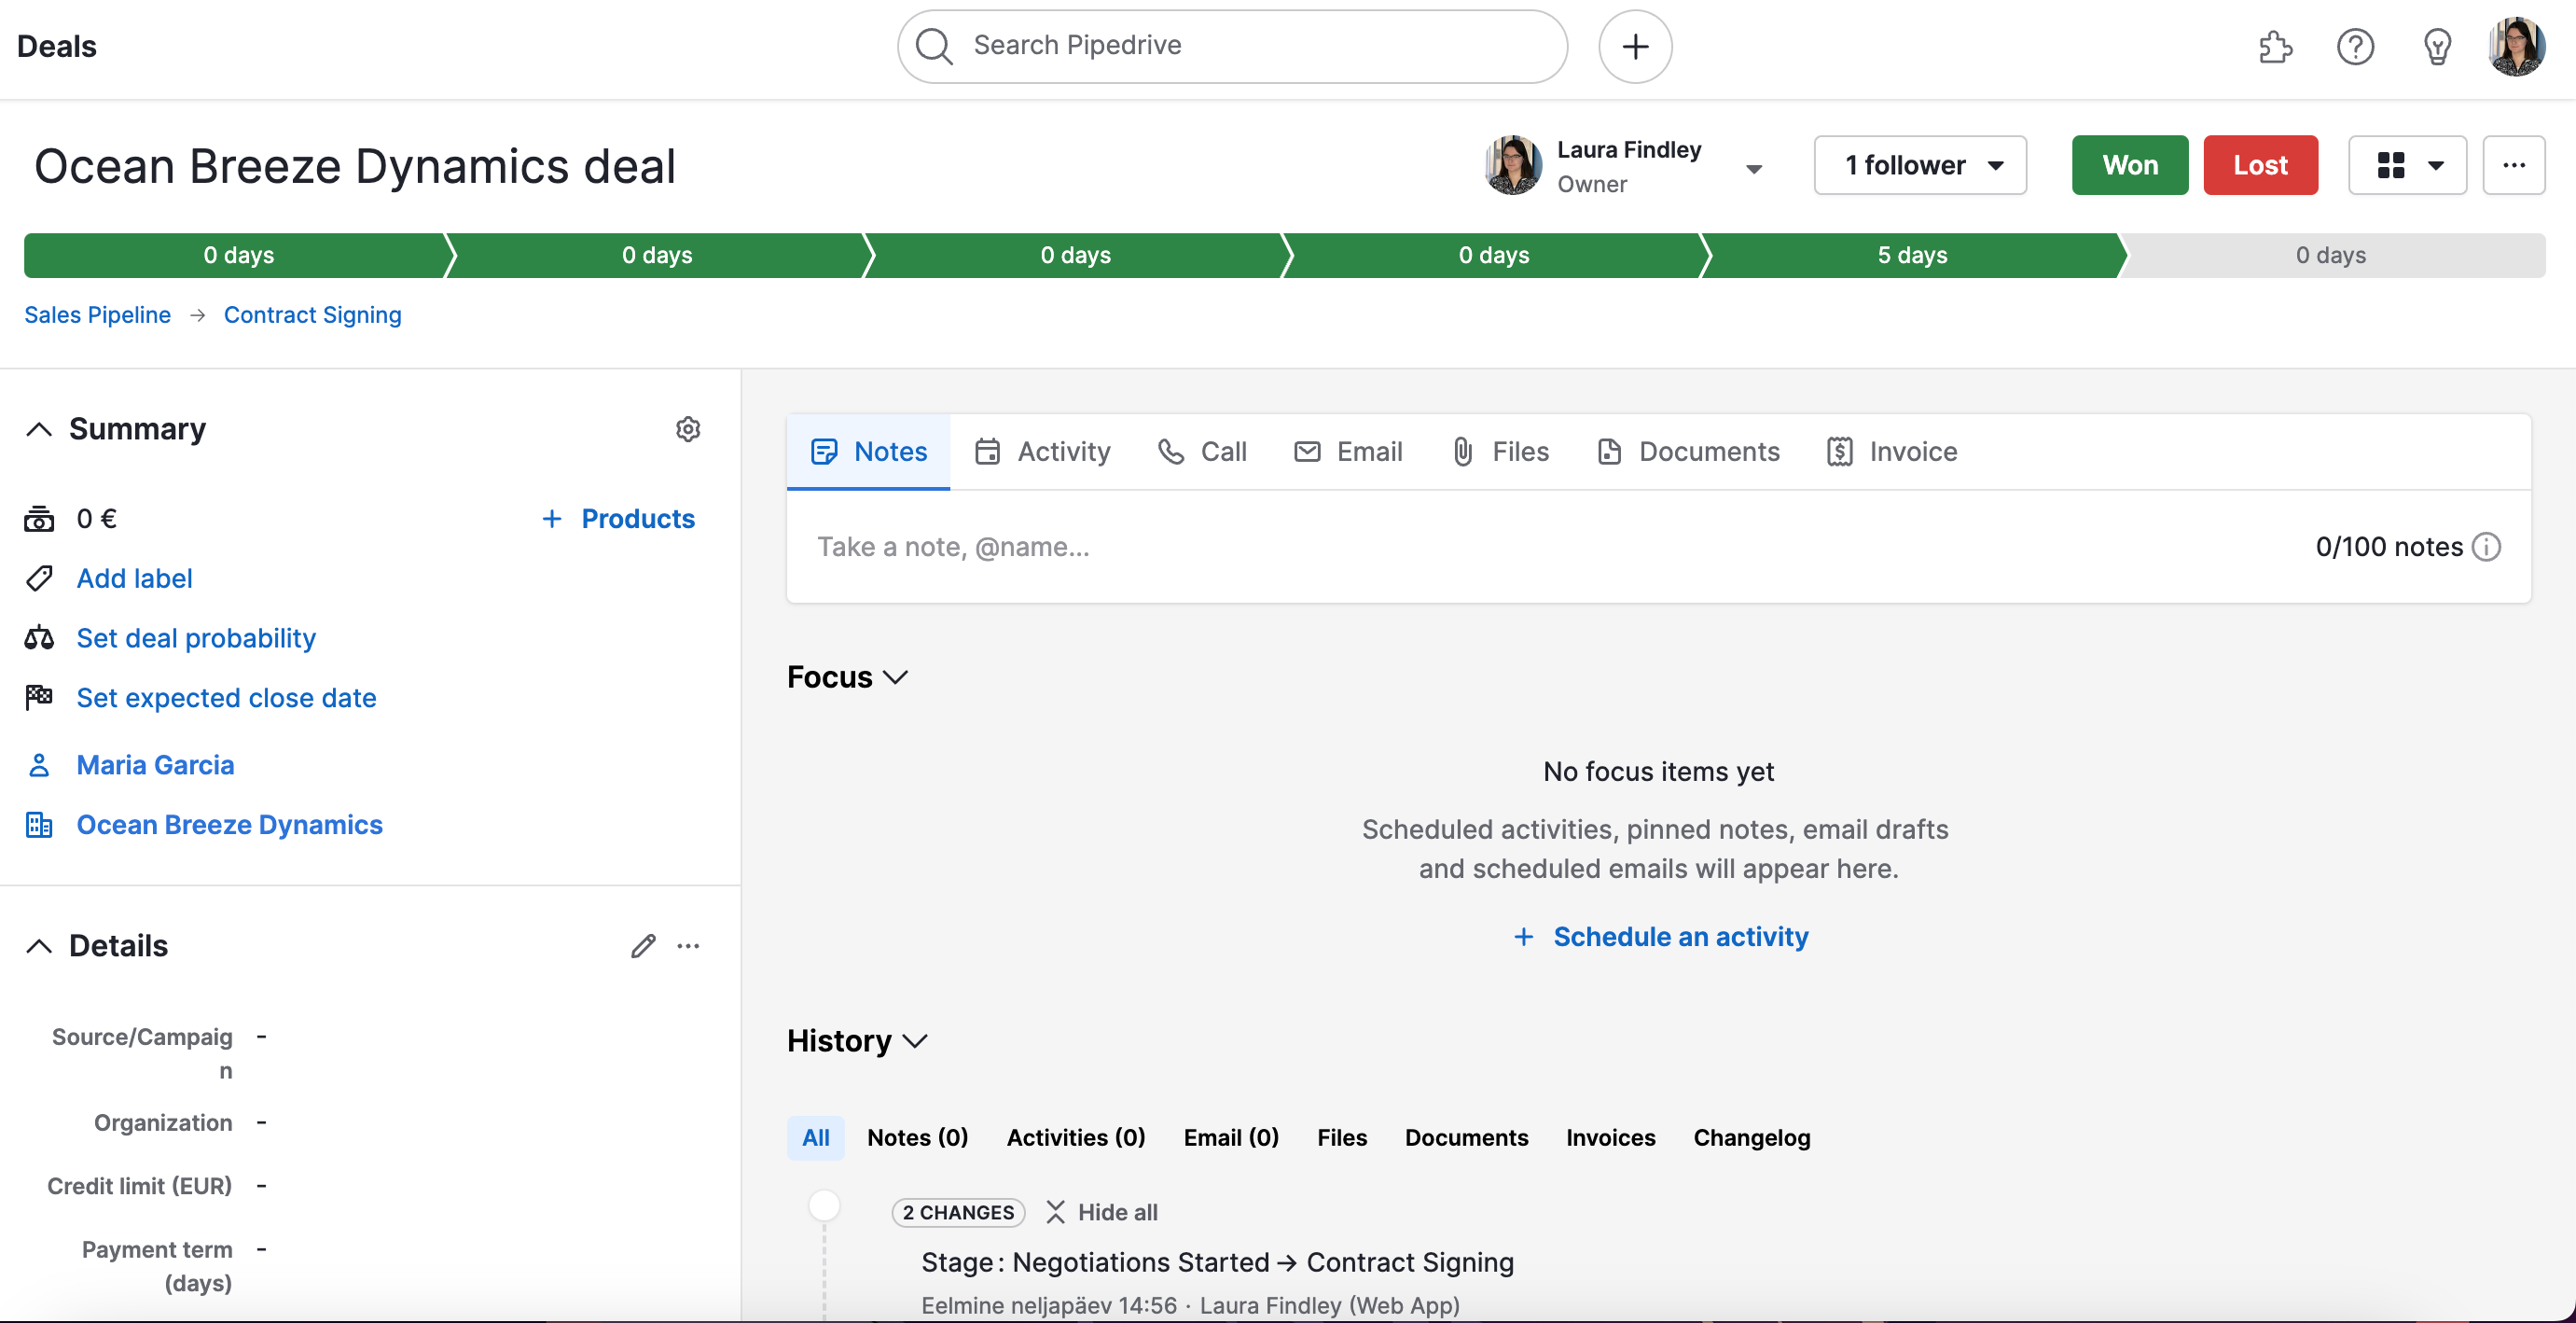This screenshot has height=1323, width=2576.
Task: Open the sales assistant lightbulb icon
Action: 2437,47
